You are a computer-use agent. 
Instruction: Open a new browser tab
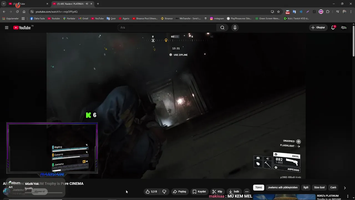pos(98,4)
